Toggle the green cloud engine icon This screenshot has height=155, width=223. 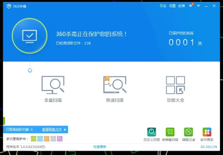coord(33,139)
